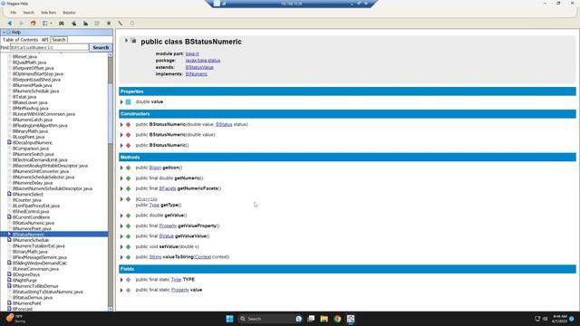The height and width of the screenshot is (326, 580).
Task: Open the Context link in valueToString
Action: tap(203, 257)
